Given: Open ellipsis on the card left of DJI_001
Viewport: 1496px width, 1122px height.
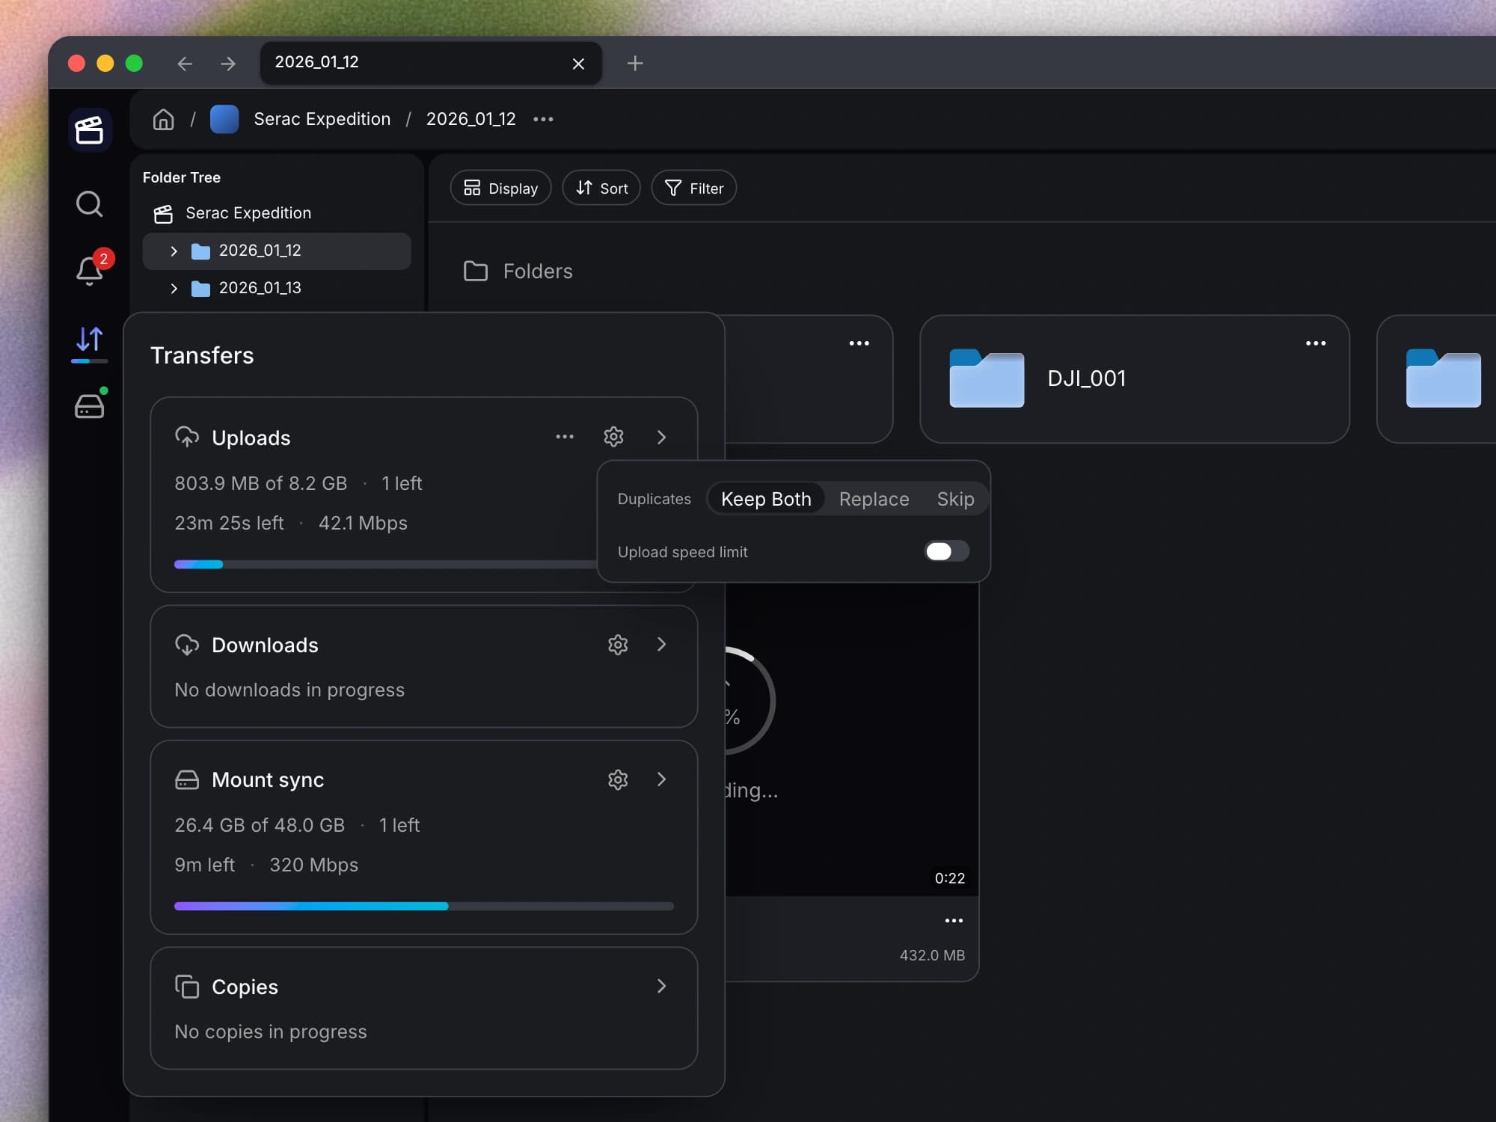Looking at the screenshot, I should 859,343.
